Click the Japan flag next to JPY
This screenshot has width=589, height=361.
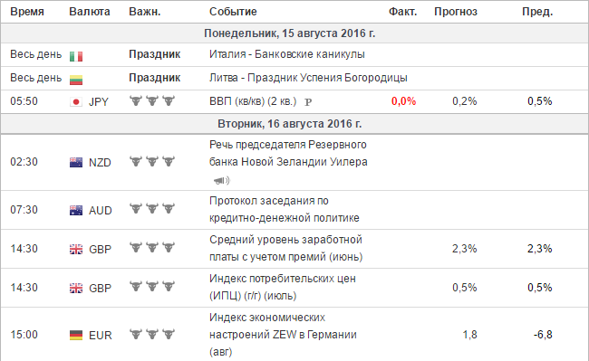pyautogui.click(x=76, y=101)
